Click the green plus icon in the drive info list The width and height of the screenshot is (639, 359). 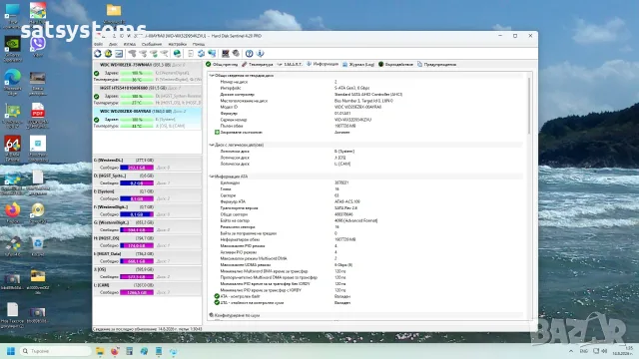coord(217,132)
